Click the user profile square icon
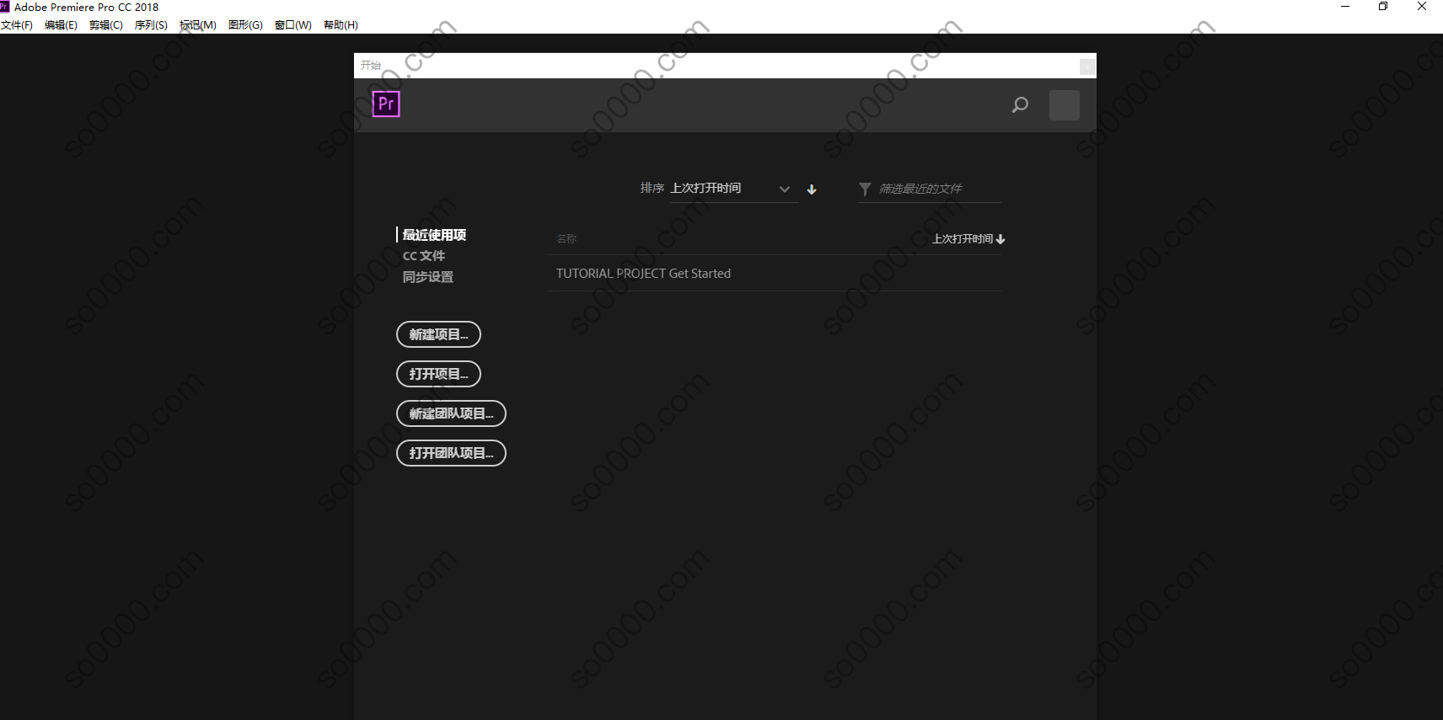This screenshot has width=1443, height=720. coord(1065,105)
